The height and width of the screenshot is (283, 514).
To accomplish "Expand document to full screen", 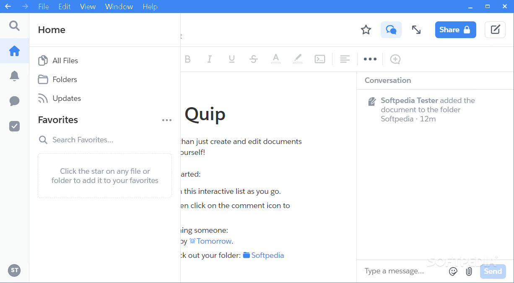I will pos(416,30).
